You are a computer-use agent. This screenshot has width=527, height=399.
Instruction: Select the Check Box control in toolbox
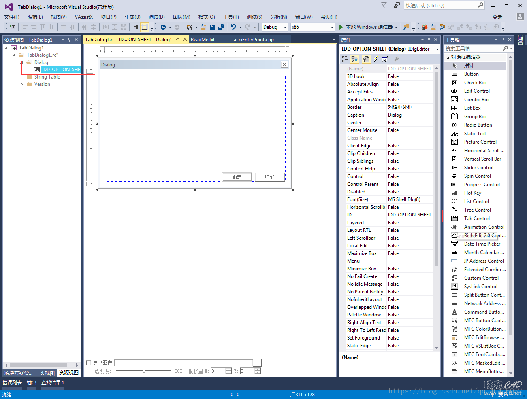pyautogui.click(x=475, y=83)
